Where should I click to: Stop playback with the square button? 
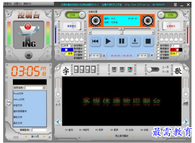point(148,41)
